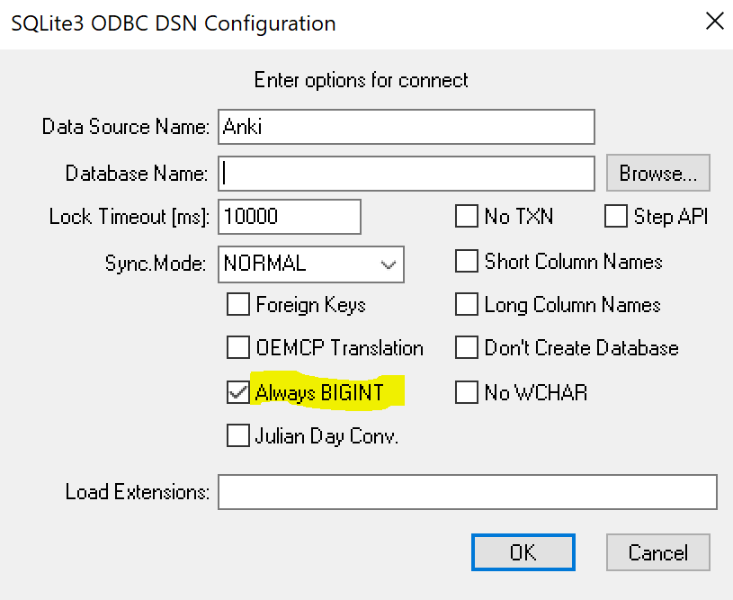
Task: Click the 'Enter options for connect' heading
Action: click(361, 80)
